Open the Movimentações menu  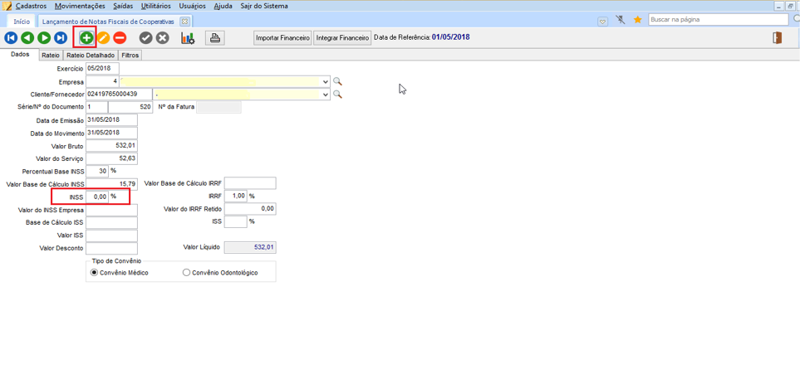coord(80,6)
